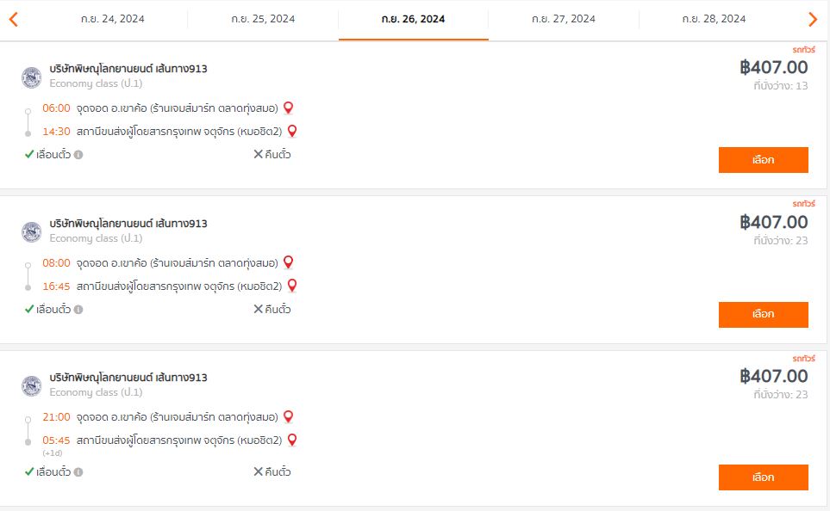This screenshot has height=511, width=830.
Task: Select the 08:00 trip with เลือก button
Action: 764,314
